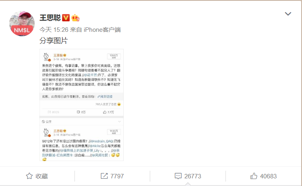This screenshot has height=186, width=302.
Task: Click the crown membership badge icon
Action: point(75,18)
